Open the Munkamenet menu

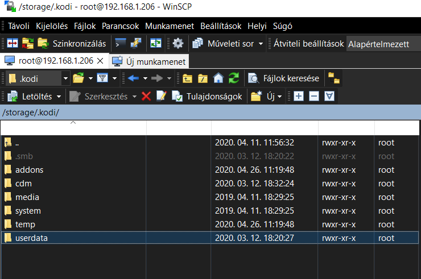tap(170, 26)
